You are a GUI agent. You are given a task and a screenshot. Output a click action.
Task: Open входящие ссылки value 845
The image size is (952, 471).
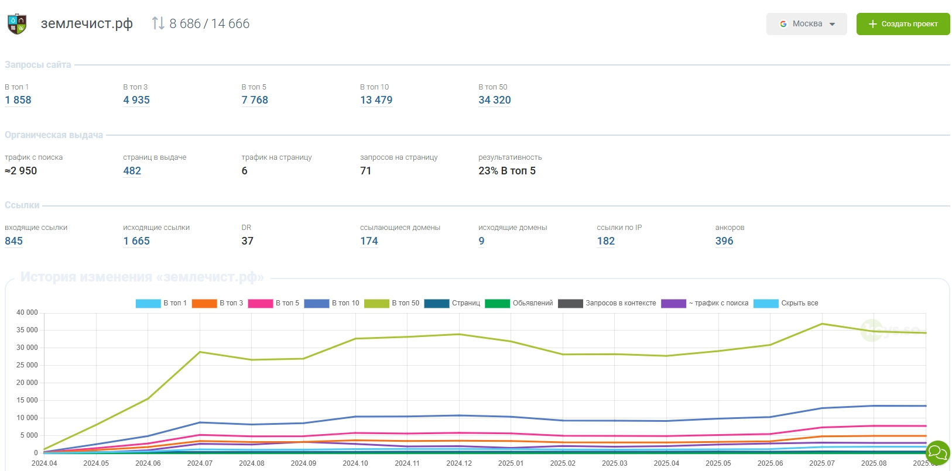pos(13,241)
